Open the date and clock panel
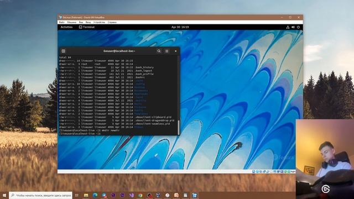 [180, 27]
